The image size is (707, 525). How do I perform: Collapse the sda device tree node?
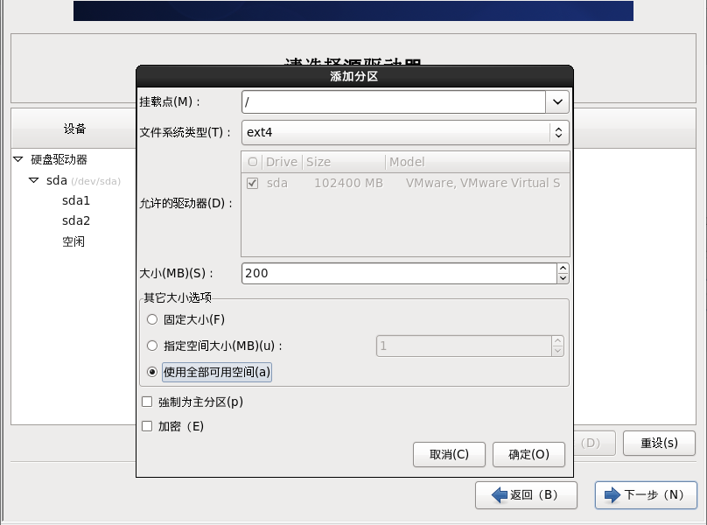point(34,180)
